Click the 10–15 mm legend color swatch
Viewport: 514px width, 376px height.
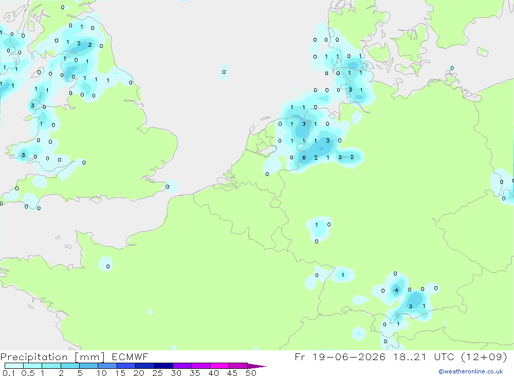tap(107, 366)
